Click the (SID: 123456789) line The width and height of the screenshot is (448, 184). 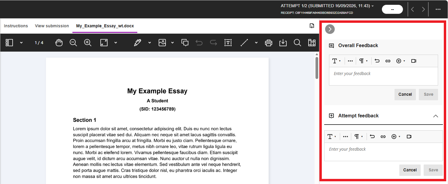pos(157,109)
